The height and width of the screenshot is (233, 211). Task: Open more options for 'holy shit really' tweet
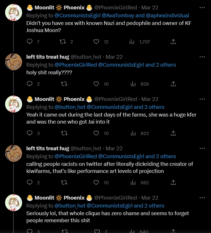click(202, 57)
